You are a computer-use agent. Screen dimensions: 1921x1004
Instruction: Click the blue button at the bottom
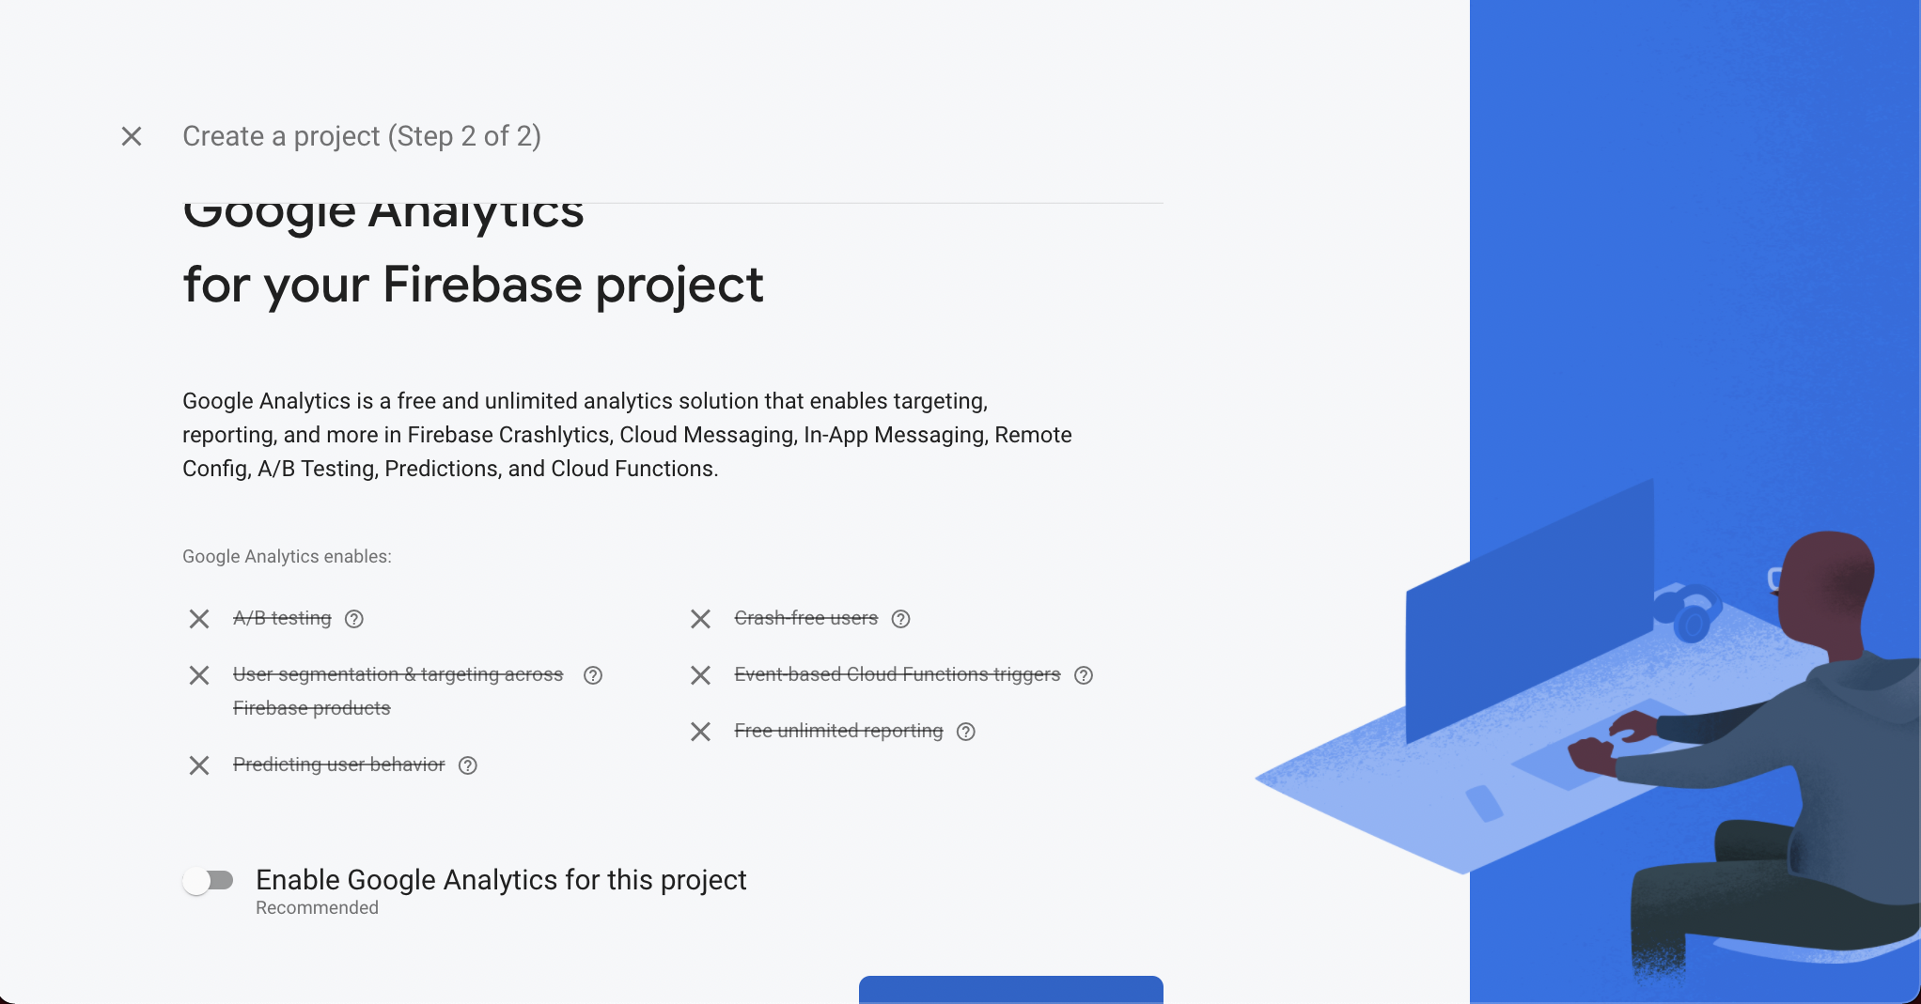(1010, 989)
